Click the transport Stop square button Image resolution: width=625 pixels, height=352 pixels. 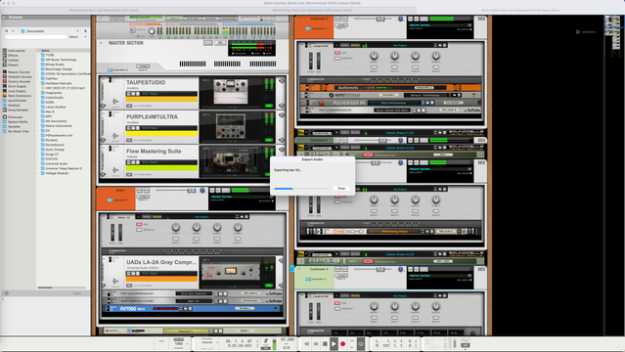point(325,343)
